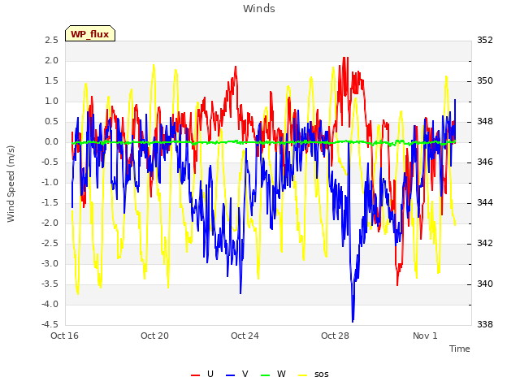Click the Wind Speed (m/s) axis label

click(x=11, y=184)
